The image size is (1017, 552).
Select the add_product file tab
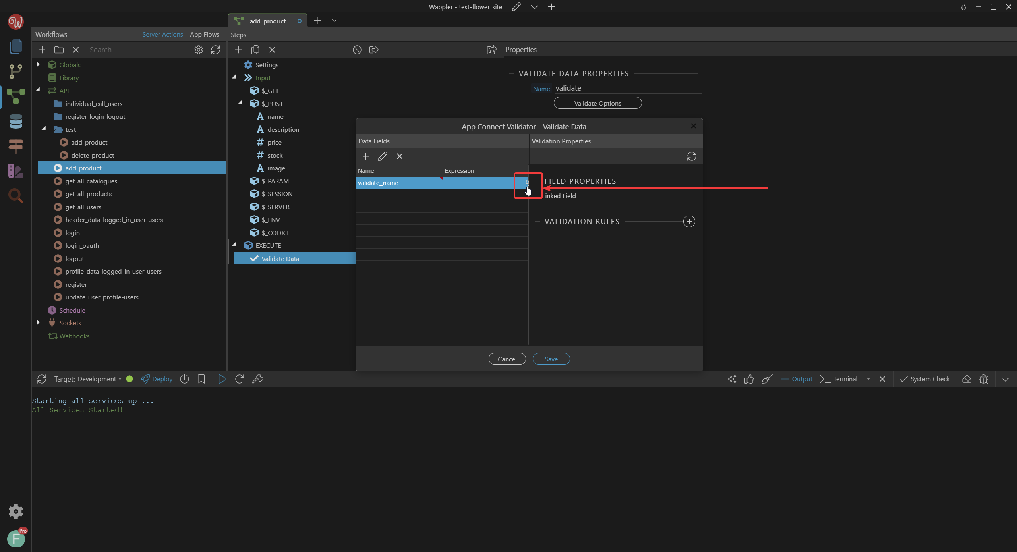[268, 21]
